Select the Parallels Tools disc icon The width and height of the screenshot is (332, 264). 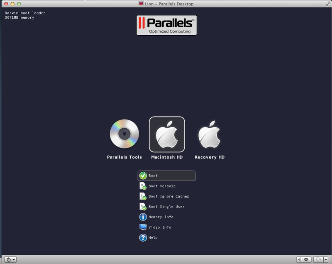tap(124, 134)
